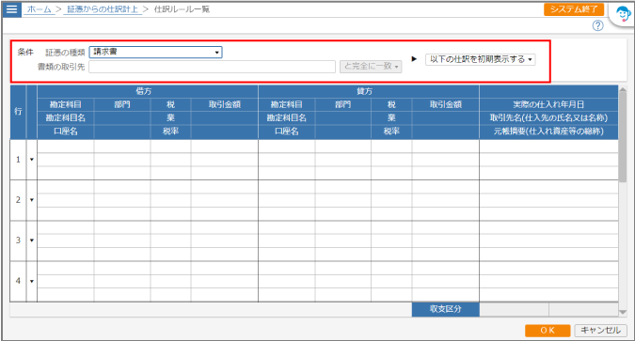This screenshot has height=341, width=635.
Task: Go to 証憑からの仕訳計上 breadcrumb link
Action: [102, 9]
